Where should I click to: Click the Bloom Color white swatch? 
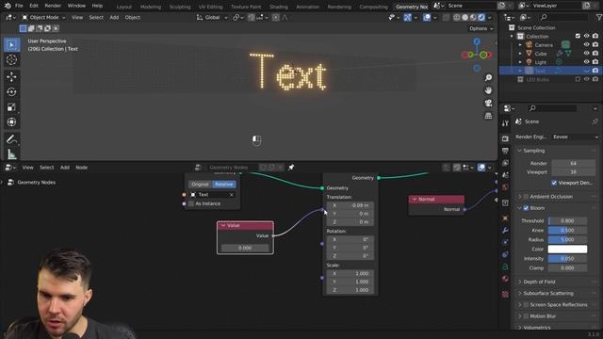(567, 249)
